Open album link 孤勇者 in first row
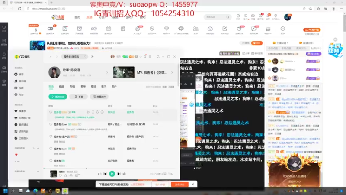This screenshot has height=195, width=346. point(130,112)
